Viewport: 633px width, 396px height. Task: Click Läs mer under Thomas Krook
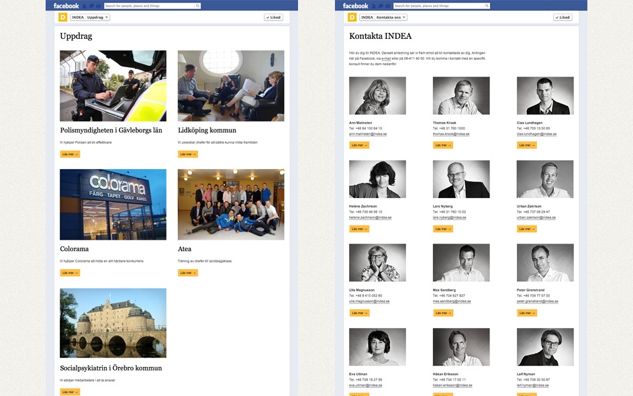[x=443, y=145]
